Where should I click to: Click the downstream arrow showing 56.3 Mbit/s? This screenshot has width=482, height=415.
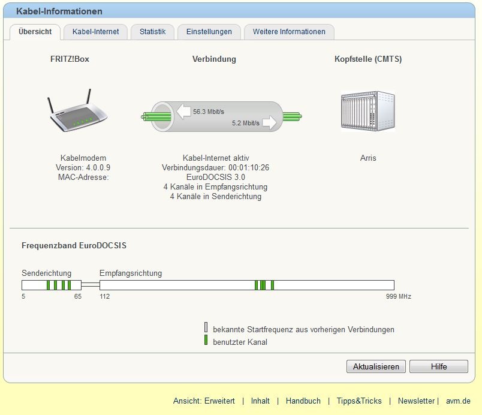(x=183, y=111)
